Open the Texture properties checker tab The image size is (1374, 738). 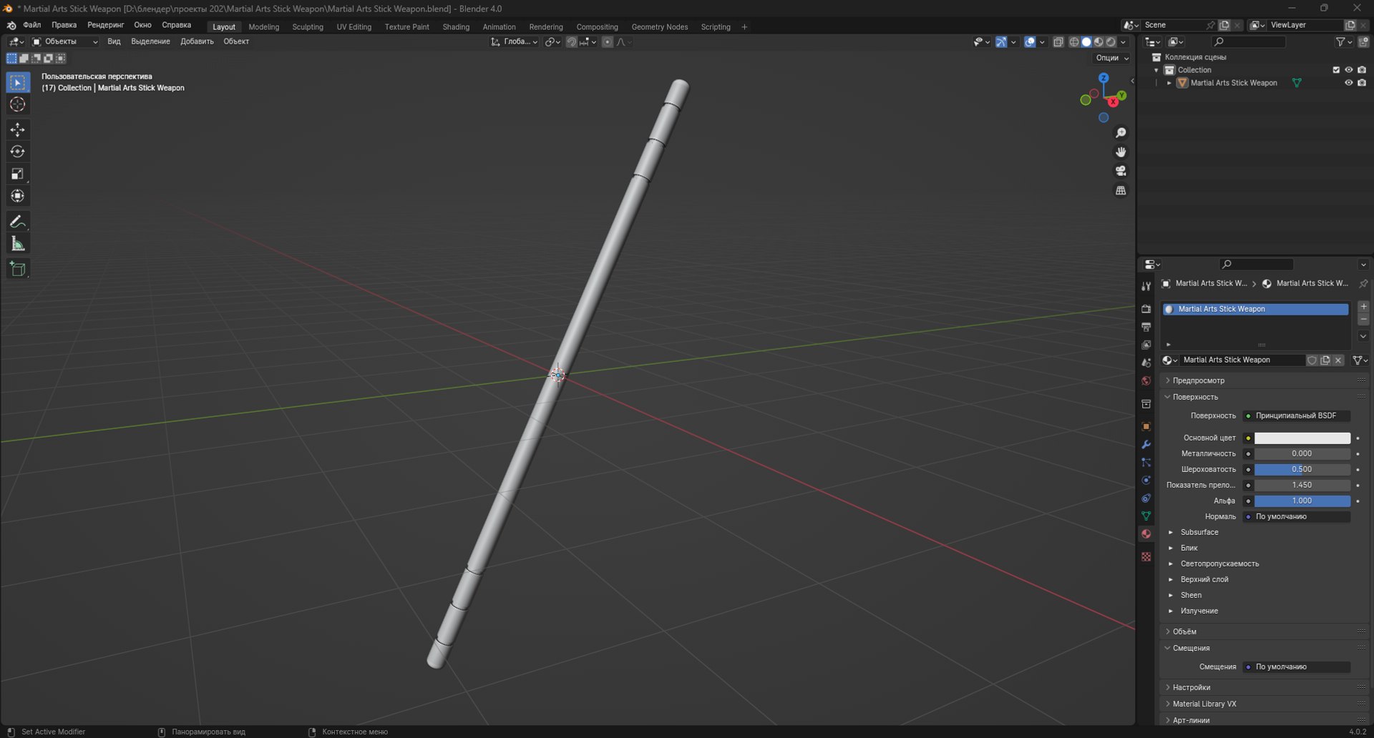1146,556
